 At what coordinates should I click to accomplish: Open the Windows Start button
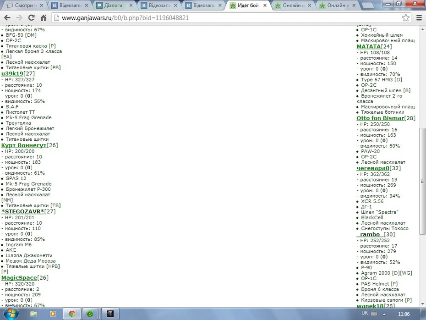11,314
